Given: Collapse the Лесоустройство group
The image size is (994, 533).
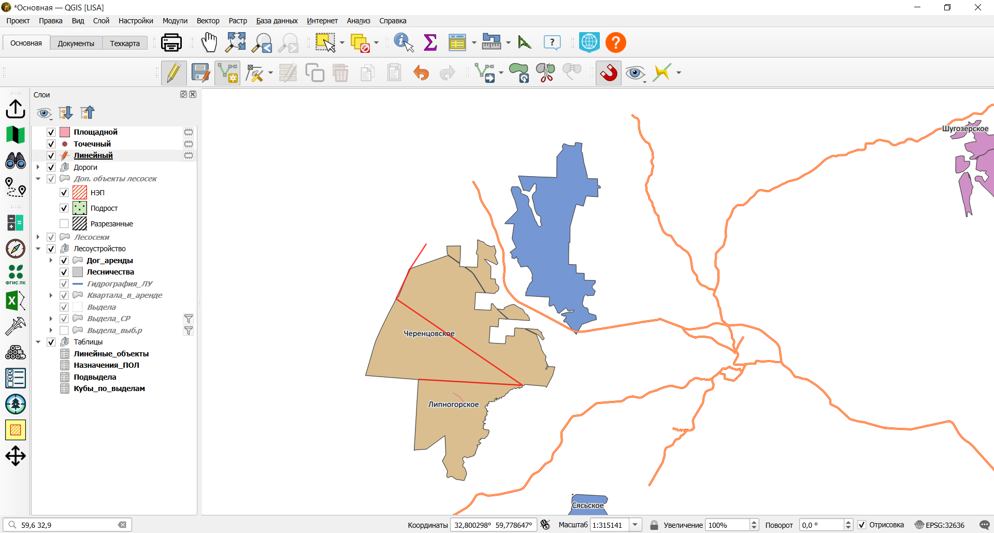Looking at the screenshot, I should [38, 249].
